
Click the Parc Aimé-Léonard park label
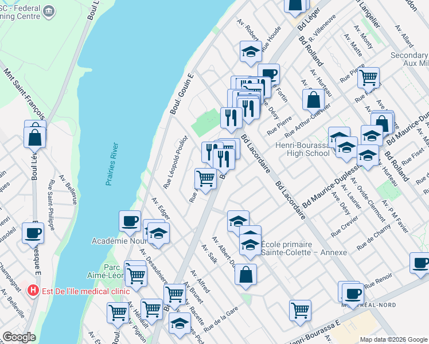click(x=106, y=271)
